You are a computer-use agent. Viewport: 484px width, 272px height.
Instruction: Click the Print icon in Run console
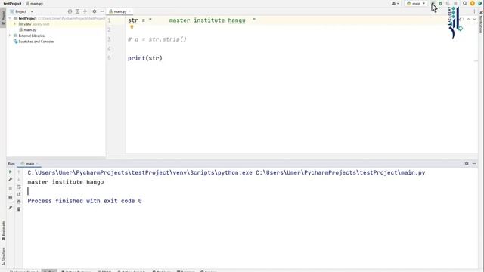point(19,202)
